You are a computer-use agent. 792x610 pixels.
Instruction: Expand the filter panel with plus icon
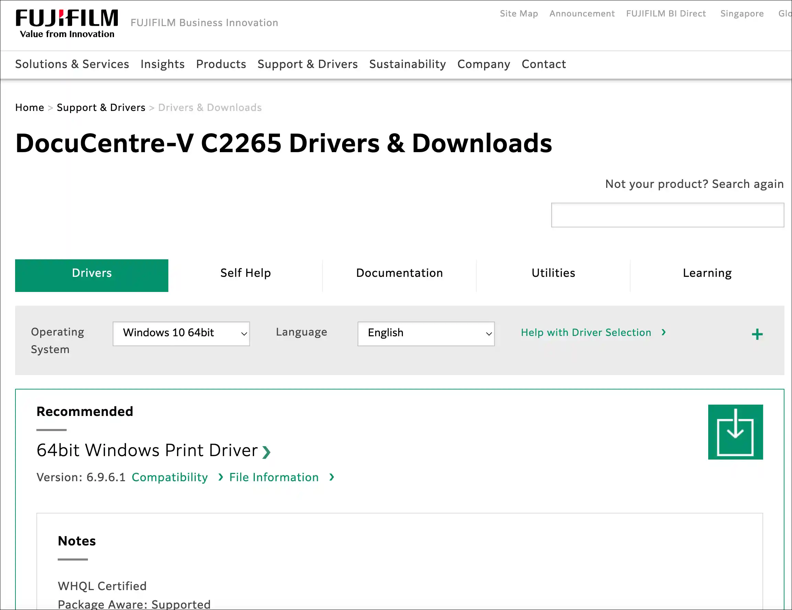coord(757,334)
